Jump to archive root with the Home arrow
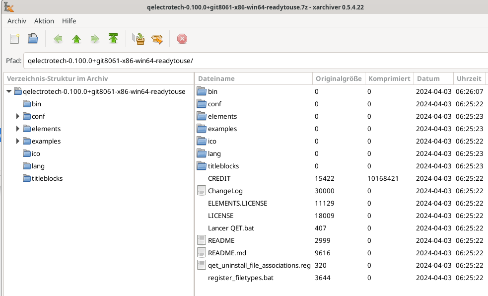This screenshot has height=296, width=488. click(x=113, y=39)
